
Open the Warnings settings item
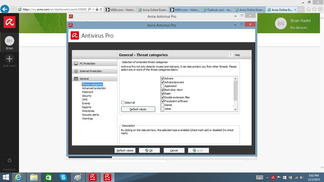click(x=87, y=119)
